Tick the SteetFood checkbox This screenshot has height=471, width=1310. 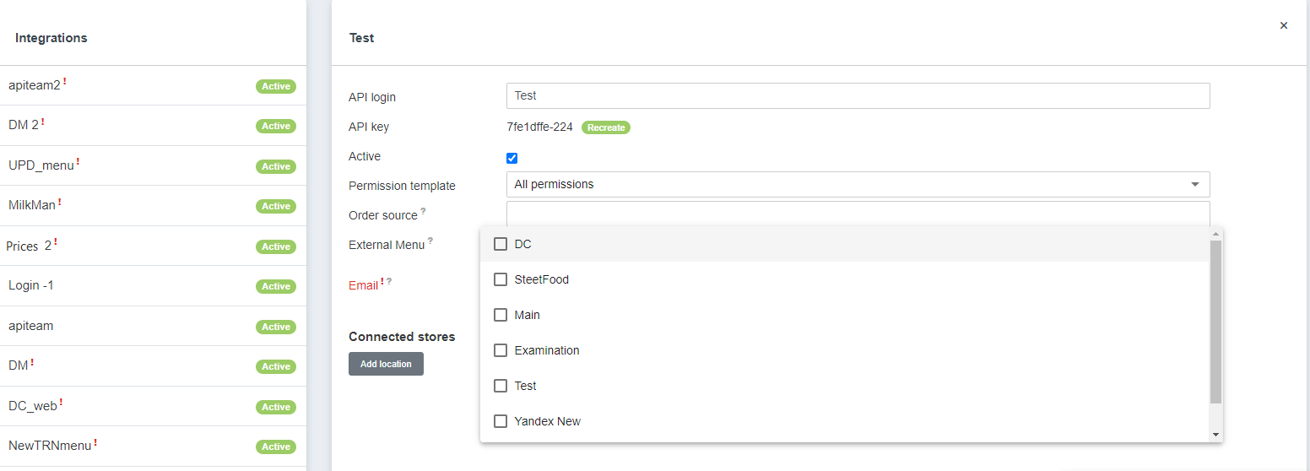tap(501, 279)
